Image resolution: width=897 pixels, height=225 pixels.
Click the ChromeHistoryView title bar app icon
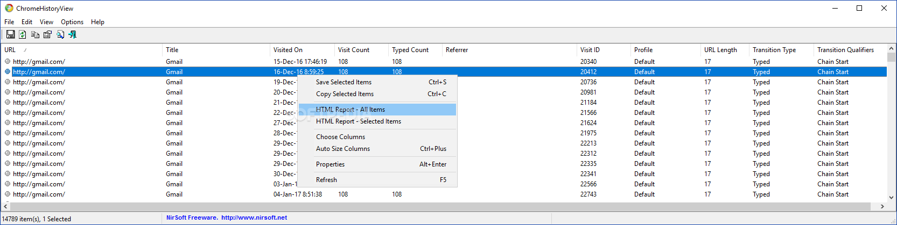[9, 8]
